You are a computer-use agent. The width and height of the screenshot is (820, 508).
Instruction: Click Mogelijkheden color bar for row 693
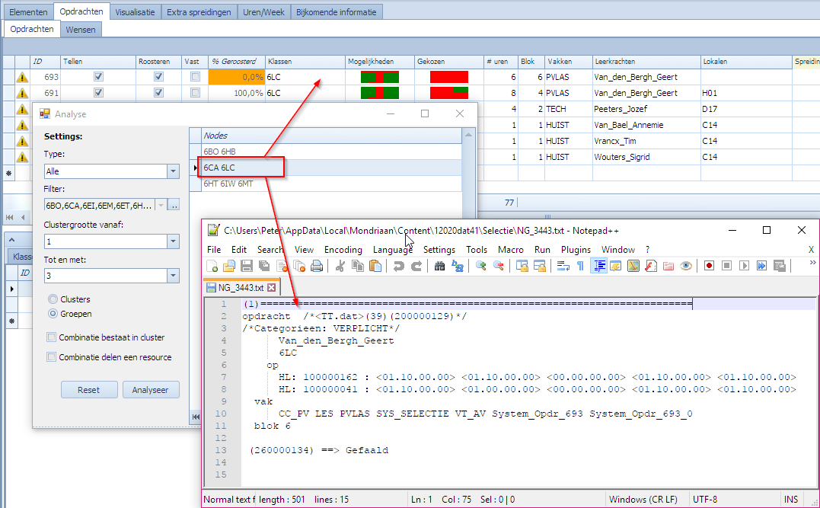(x=380, y=77)
